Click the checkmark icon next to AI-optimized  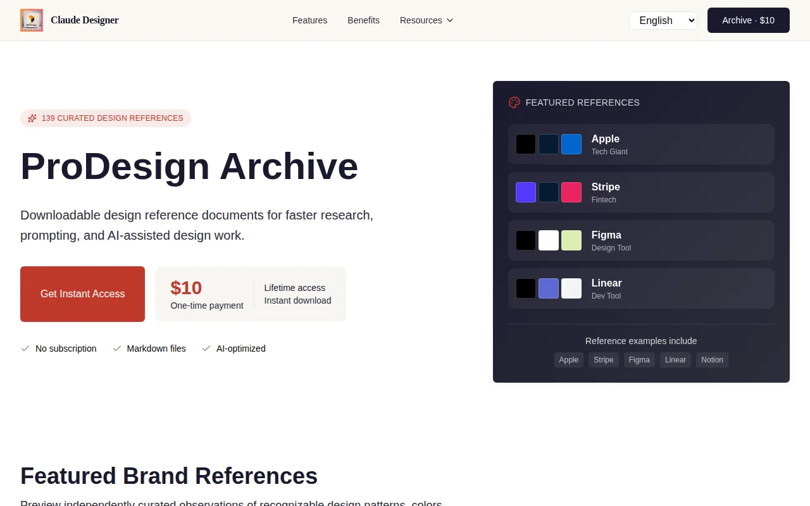[206, 349]
